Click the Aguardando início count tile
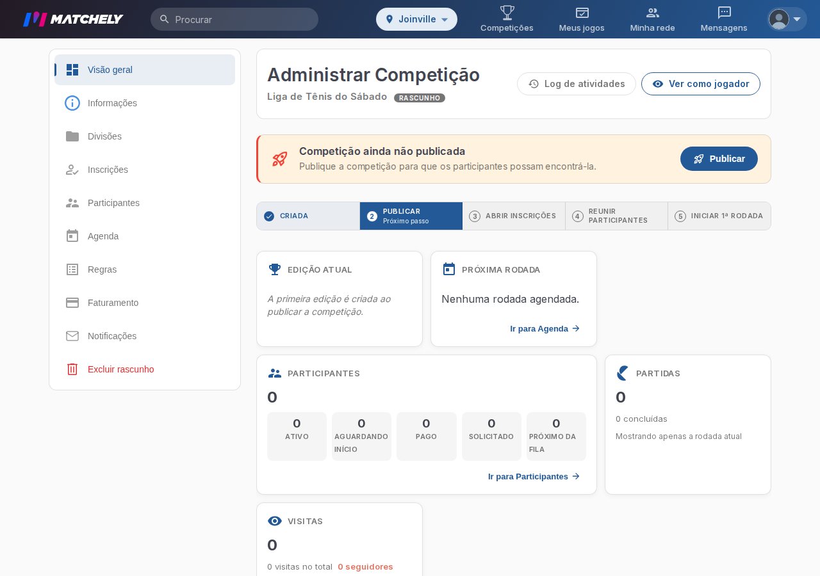The width and height of the screenshot is (820, 576). 361,436
